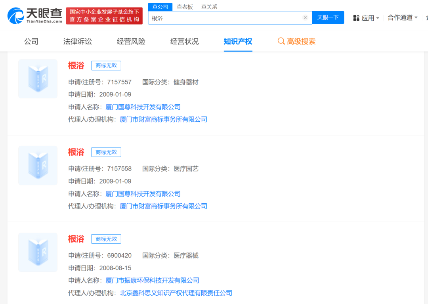The height and width of the screenshot is (304, 428).
Task: Switch to the 知识产权 tab
Action: 238,42
